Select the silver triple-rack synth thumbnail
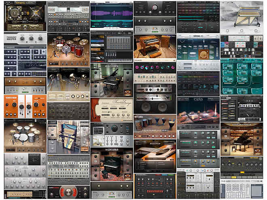 (x=25, y=171)
